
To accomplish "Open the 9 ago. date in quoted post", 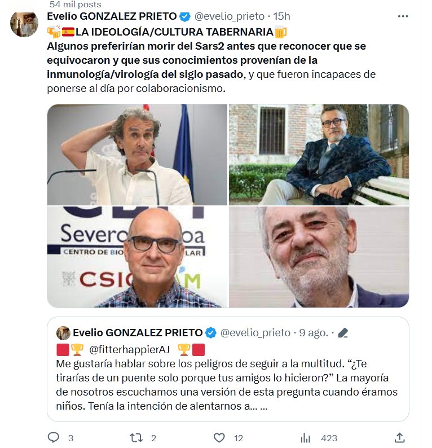I will [x=314, y=333].
